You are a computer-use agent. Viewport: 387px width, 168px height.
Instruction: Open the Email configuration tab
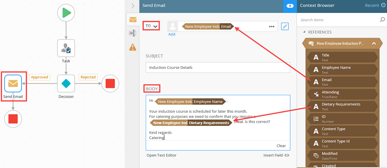click(x=133, y=19)
